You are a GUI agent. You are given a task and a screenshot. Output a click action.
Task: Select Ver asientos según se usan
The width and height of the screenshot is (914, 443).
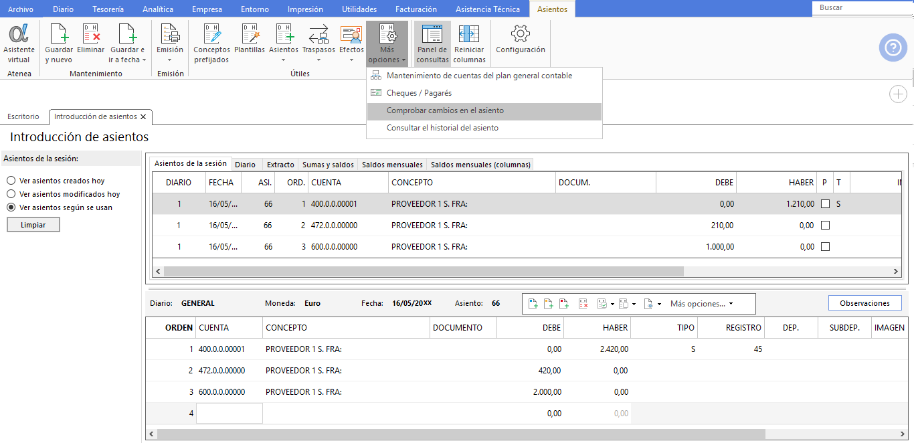(11, 207)
